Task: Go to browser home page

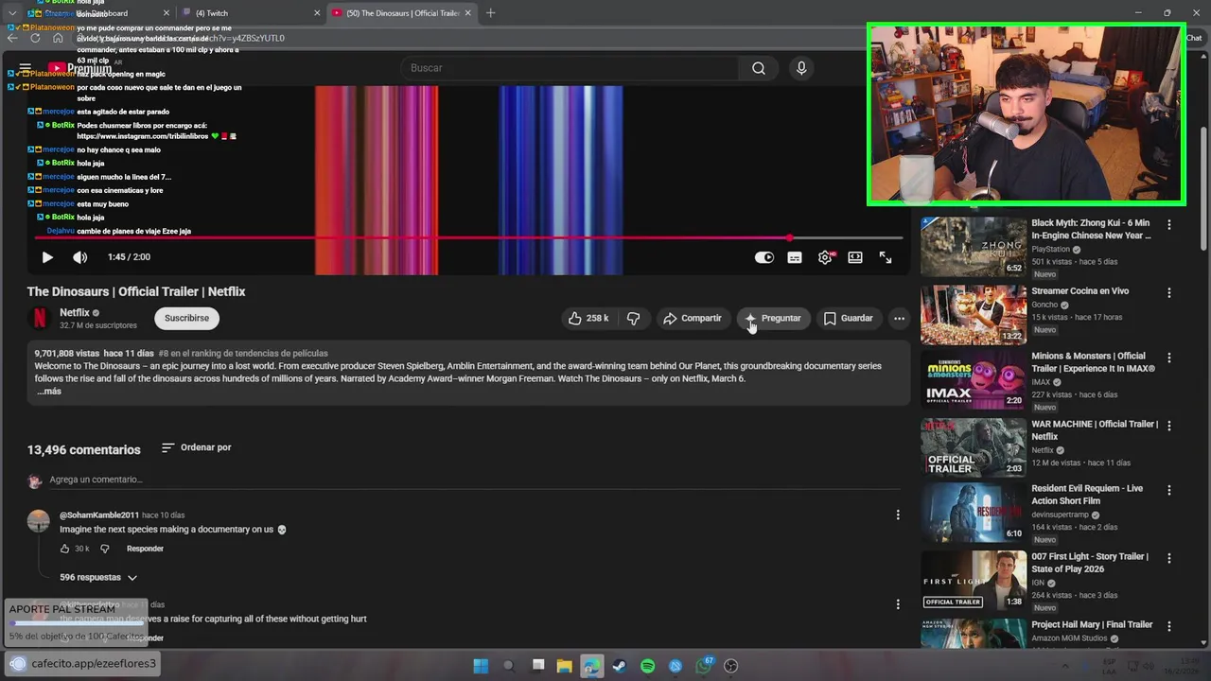Action: (x=58, y=38)
